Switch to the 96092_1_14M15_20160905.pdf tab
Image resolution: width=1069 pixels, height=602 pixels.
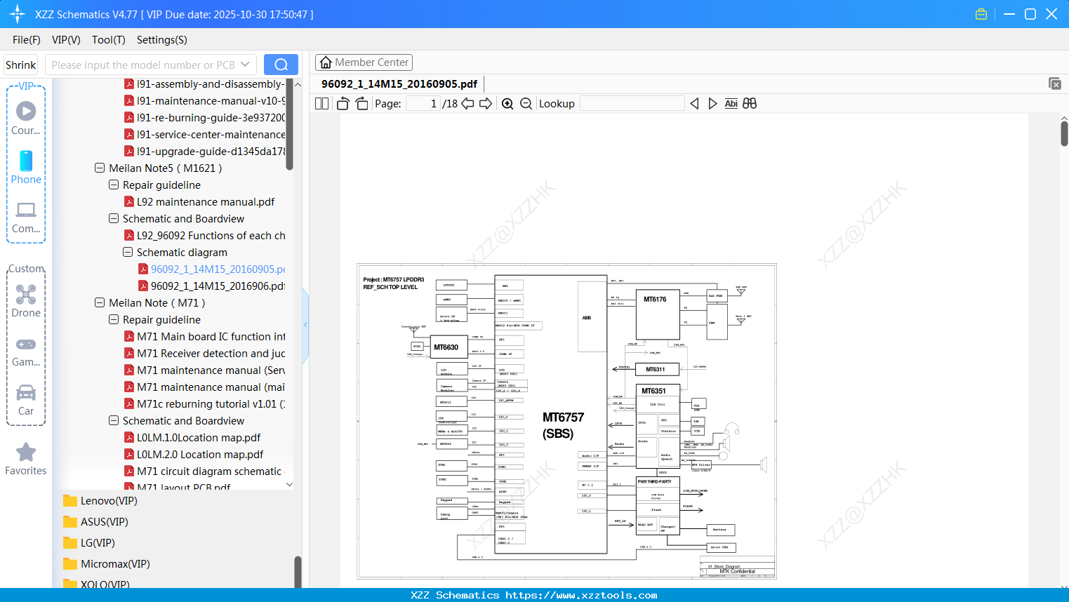pos(399,84)
